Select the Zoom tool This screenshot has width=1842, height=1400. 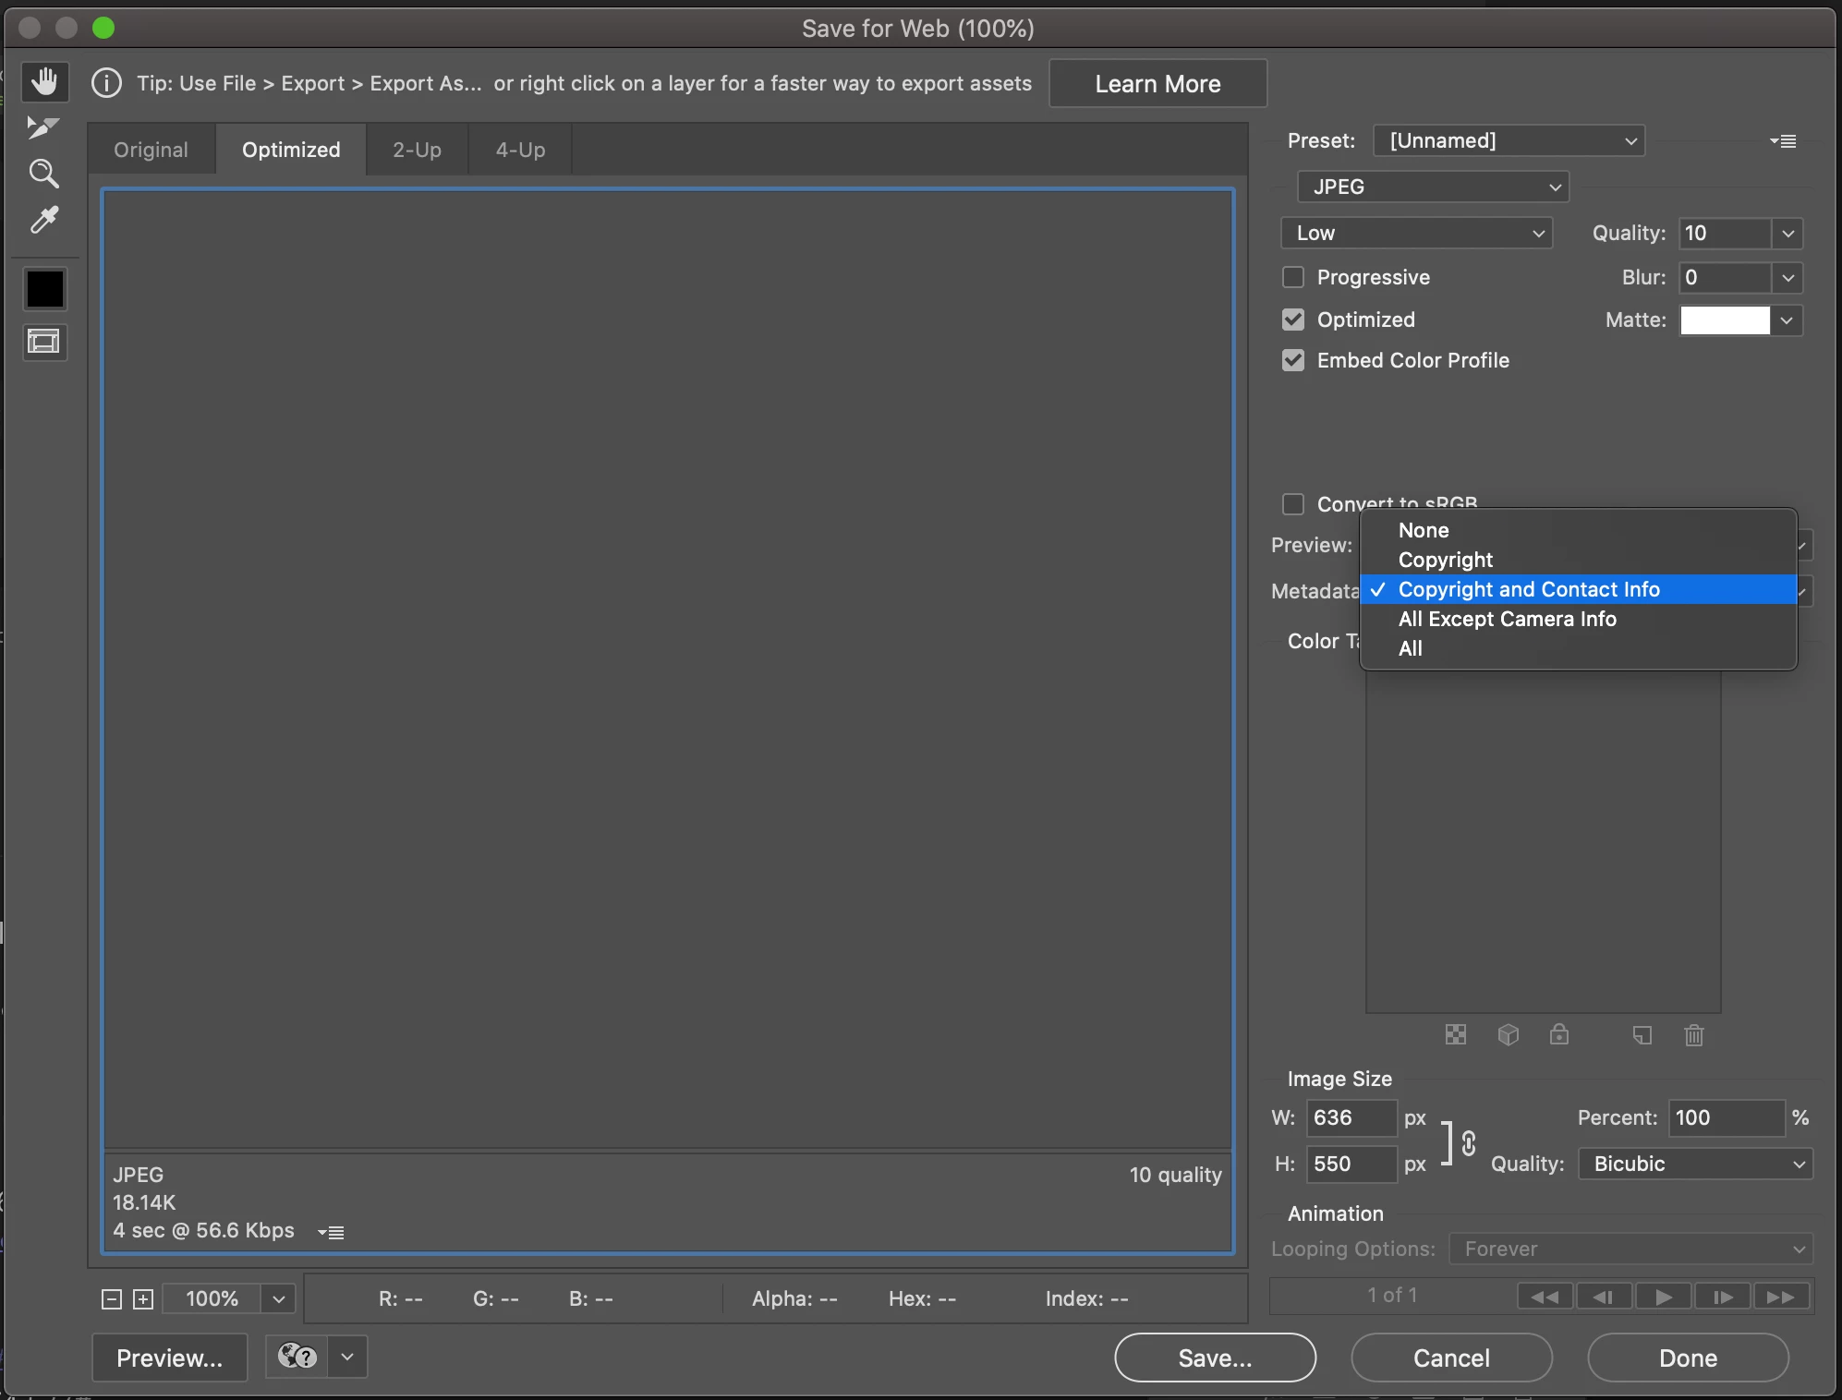pos(43,174)
